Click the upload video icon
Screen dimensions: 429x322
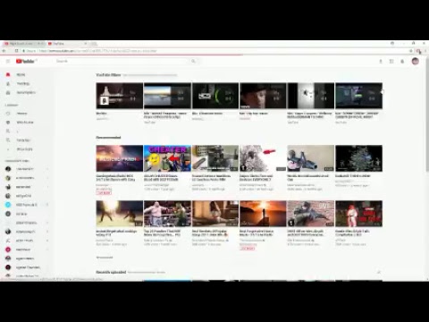(381, 61)
